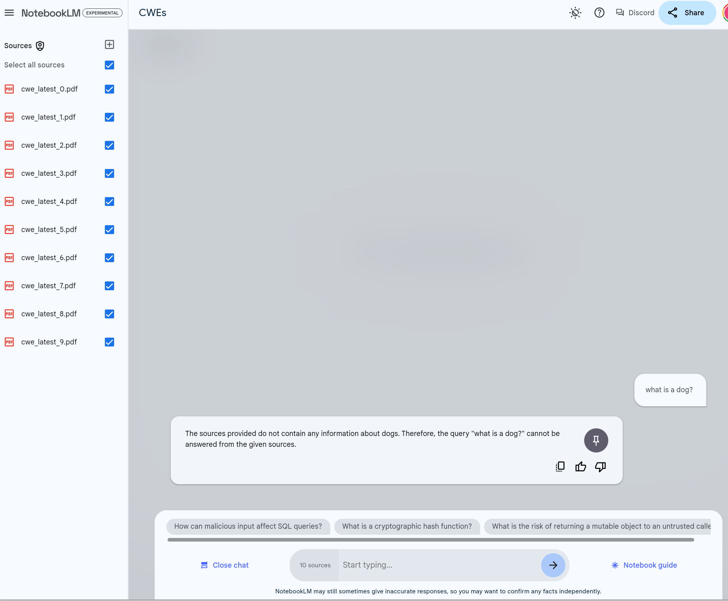728x601 pixels.
Task: Give the response a thumbs down
Action: [600, 467]
